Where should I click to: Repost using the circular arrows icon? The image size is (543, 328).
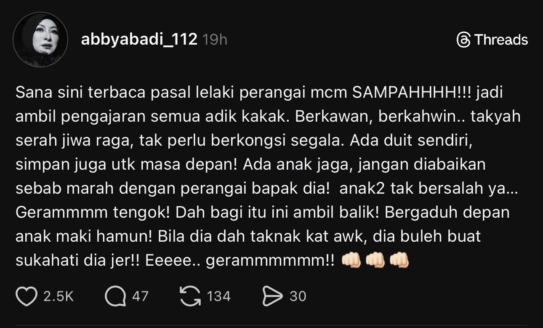click(x=190, y=296)
